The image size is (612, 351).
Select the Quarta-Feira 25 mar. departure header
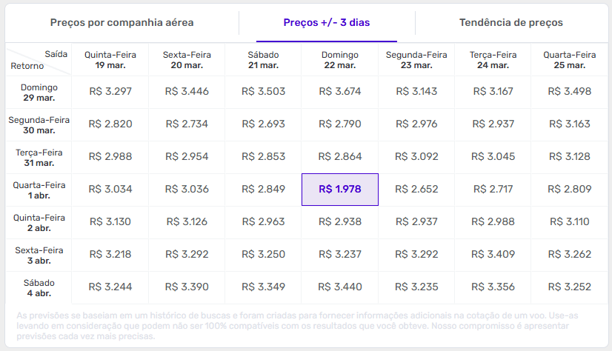[x=569, y=60]
